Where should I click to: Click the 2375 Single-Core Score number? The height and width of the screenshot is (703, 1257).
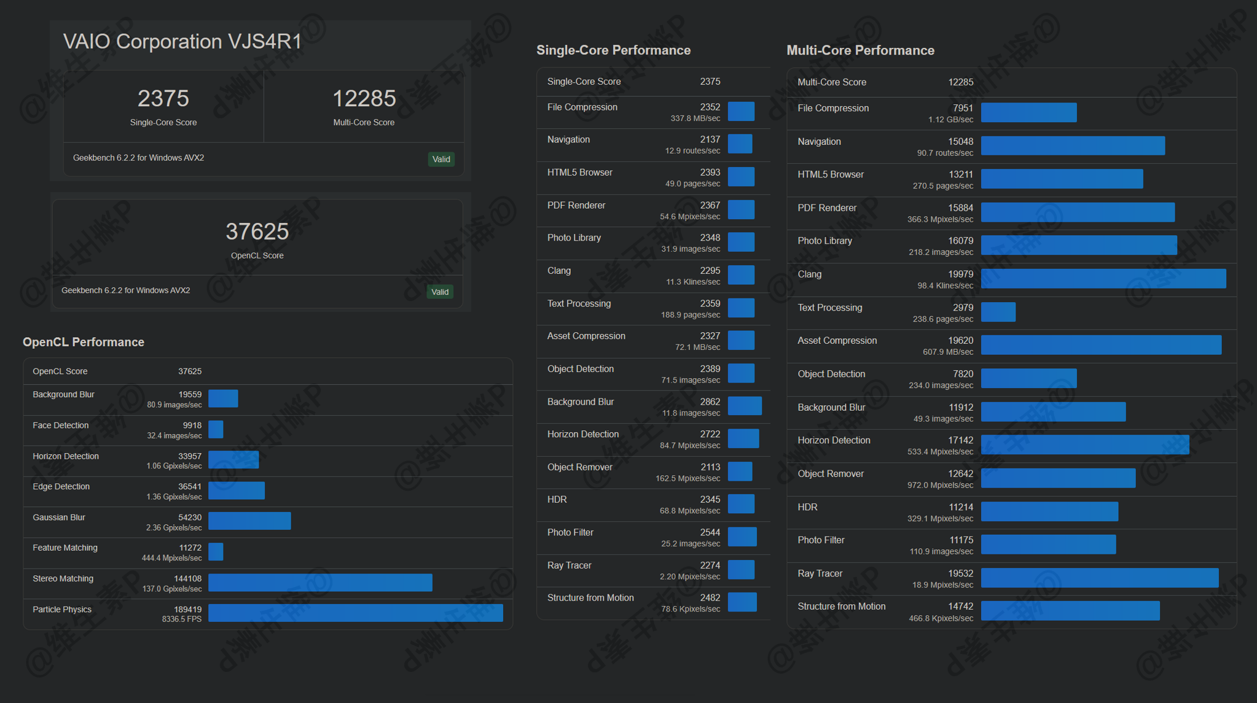point(163,98)
